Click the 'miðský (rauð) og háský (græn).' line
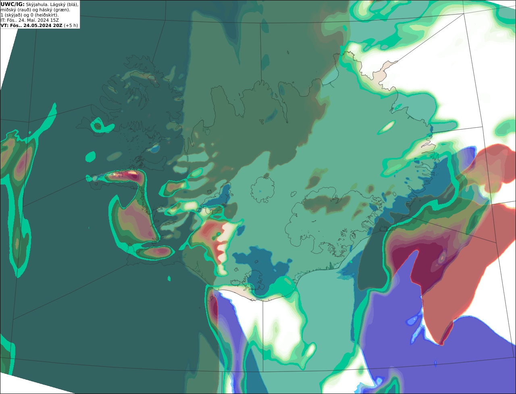The width and height of the screenshot is (516, 394). pos(35,10)
